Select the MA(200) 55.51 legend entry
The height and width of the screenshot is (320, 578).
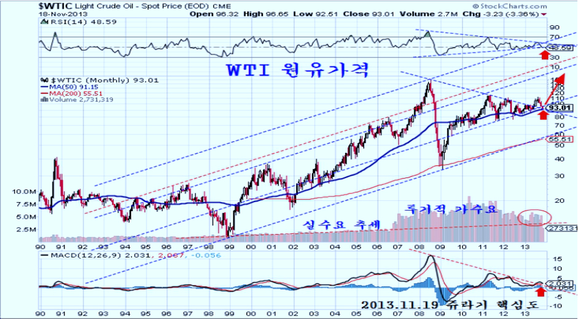pyautogui.click(x=69, y=93)
